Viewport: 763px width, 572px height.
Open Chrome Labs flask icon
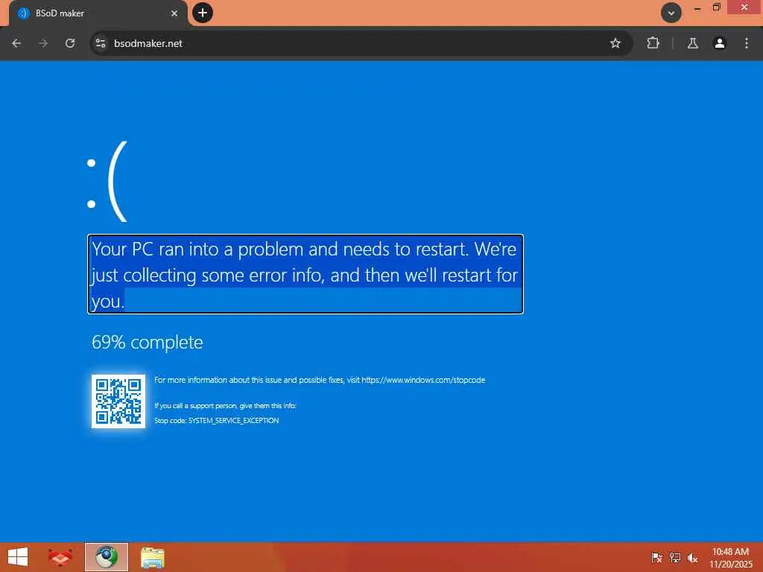692,43
